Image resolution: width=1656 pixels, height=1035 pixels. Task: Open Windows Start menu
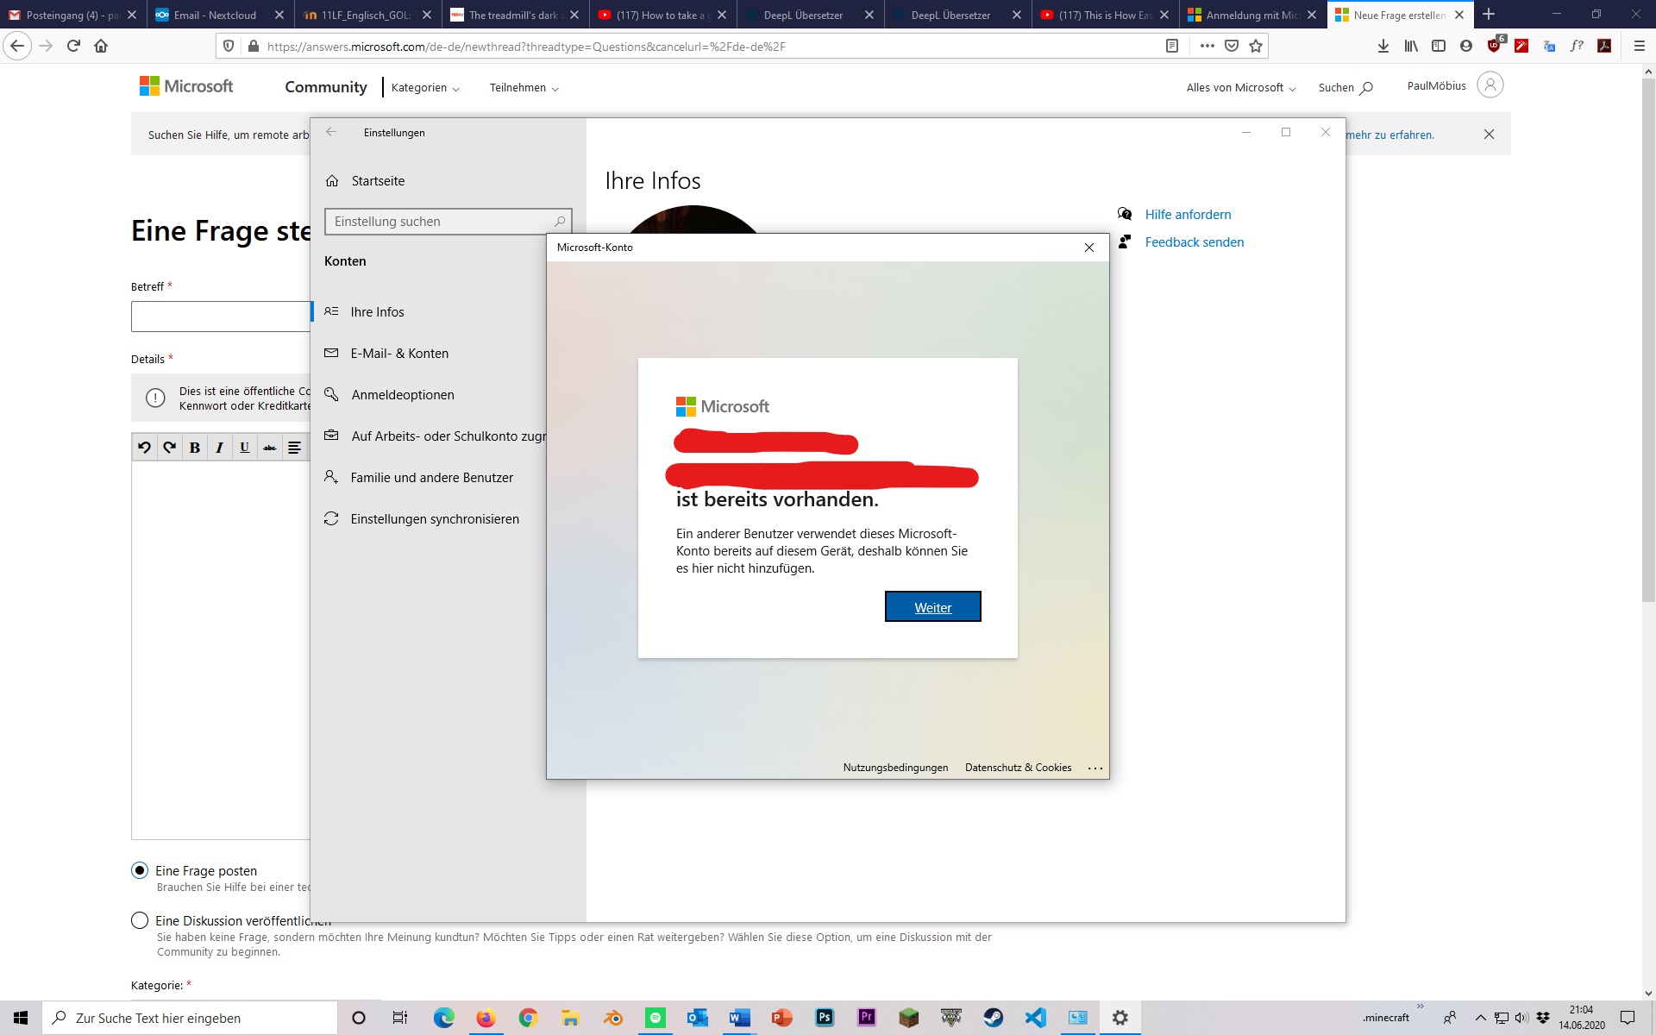coord(21,1018)
